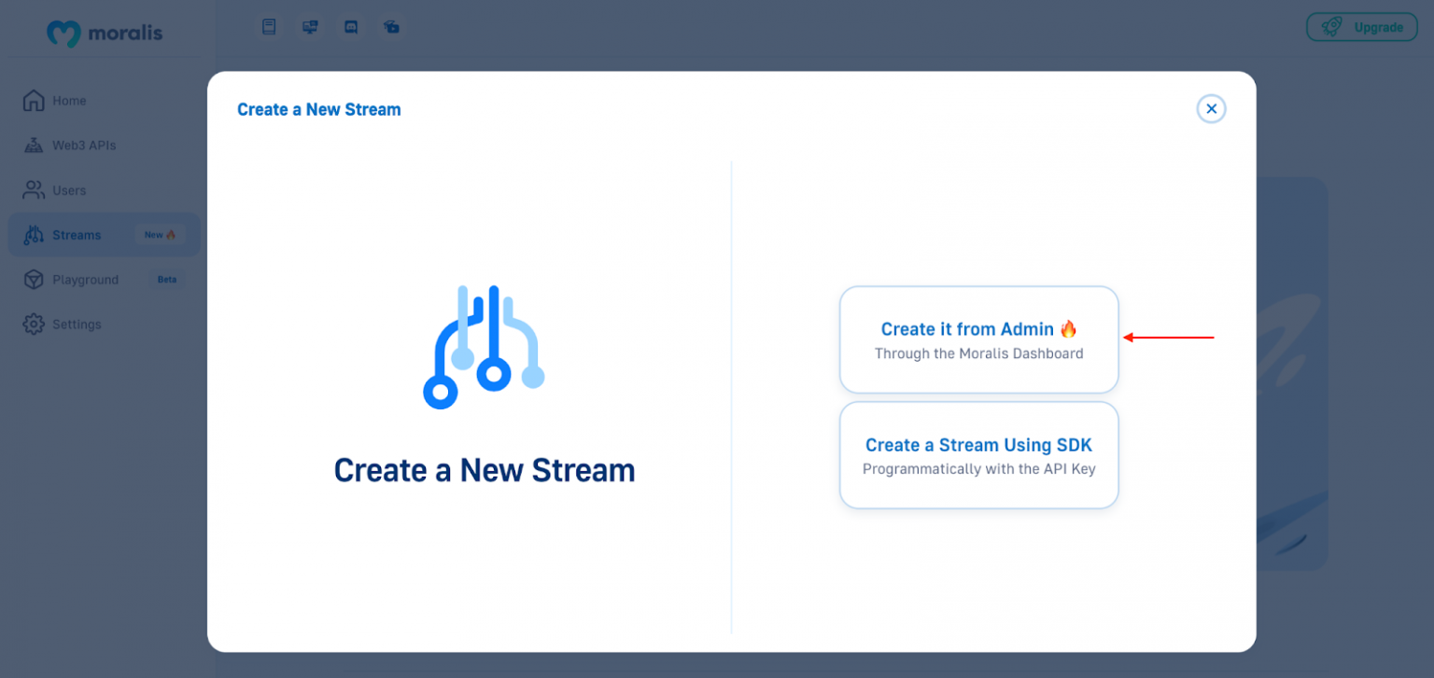Select the Streams icon in the sidebar
This screenshot has height=678, width=1434.
34,234
